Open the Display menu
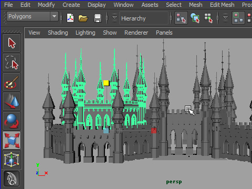Viewport: 252px width, 189px height. pos(97,5)
